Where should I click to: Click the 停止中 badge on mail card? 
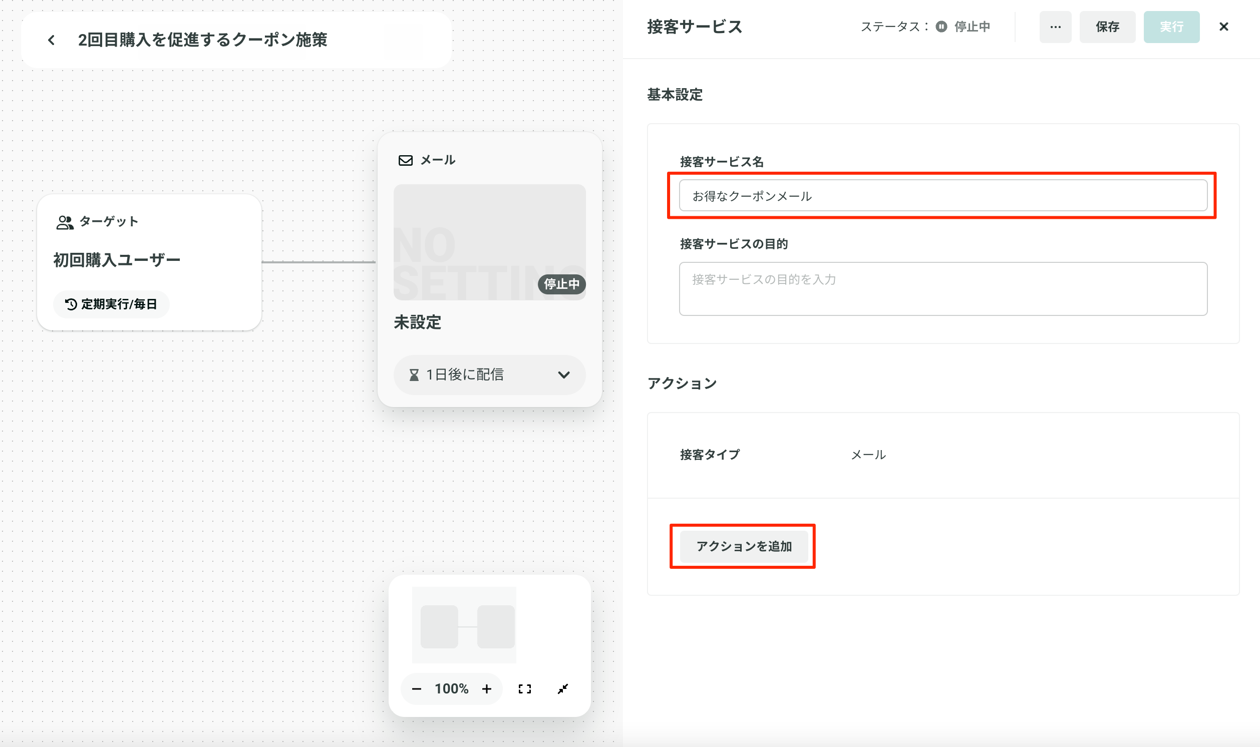tap(561, 284)
